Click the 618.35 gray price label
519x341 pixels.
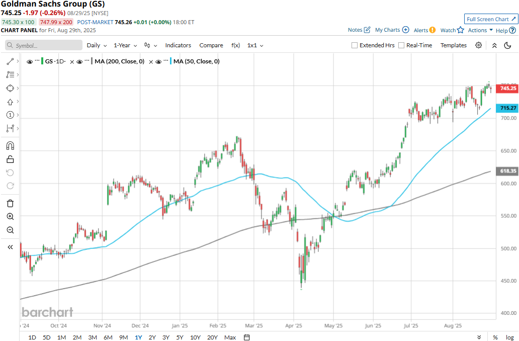point(507,171)
